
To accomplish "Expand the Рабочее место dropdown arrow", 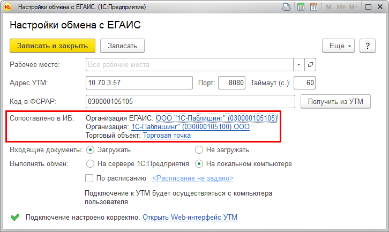I will (x=298, y=64).
